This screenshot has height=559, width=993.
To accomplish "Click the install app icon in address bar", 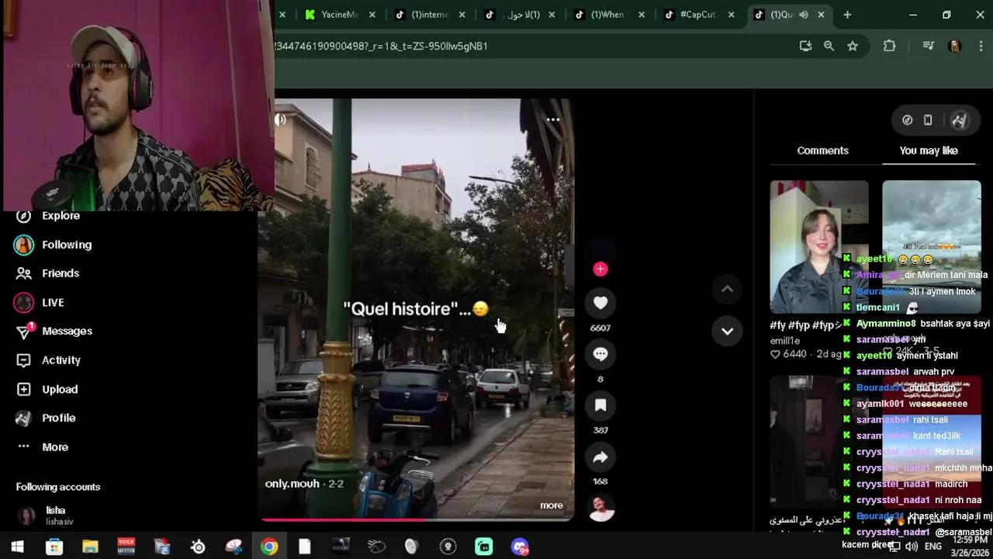I will [x=805, y=46].
